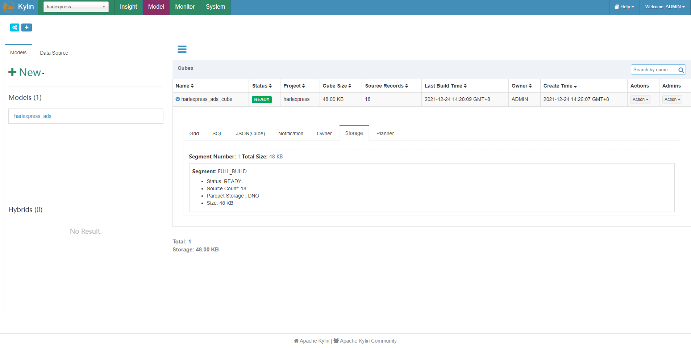This screenshot has height=348, width=691.
Task: Click the Total Size 48 KB value
Action: click(x=276, y=157)
